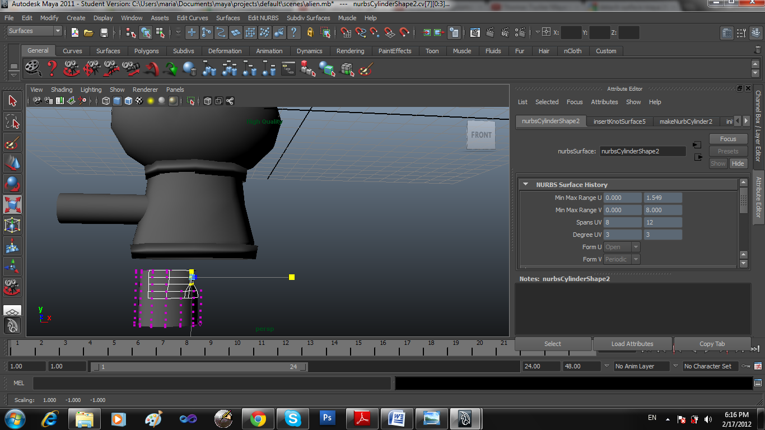Click the playback range slider bar

point(199,367)
